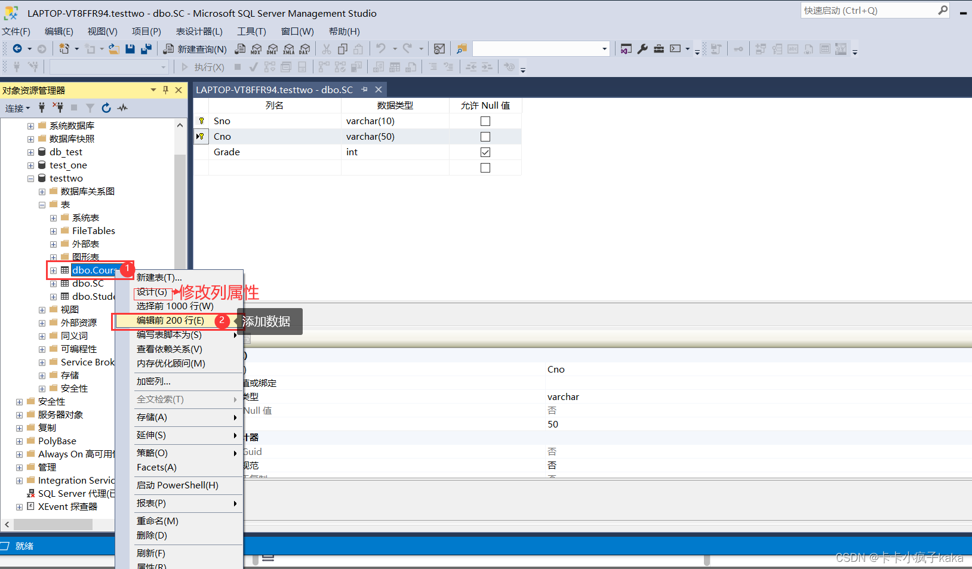Open the 文件(F) menu
Screen dimensions: 972x569
tap(16, 31)
